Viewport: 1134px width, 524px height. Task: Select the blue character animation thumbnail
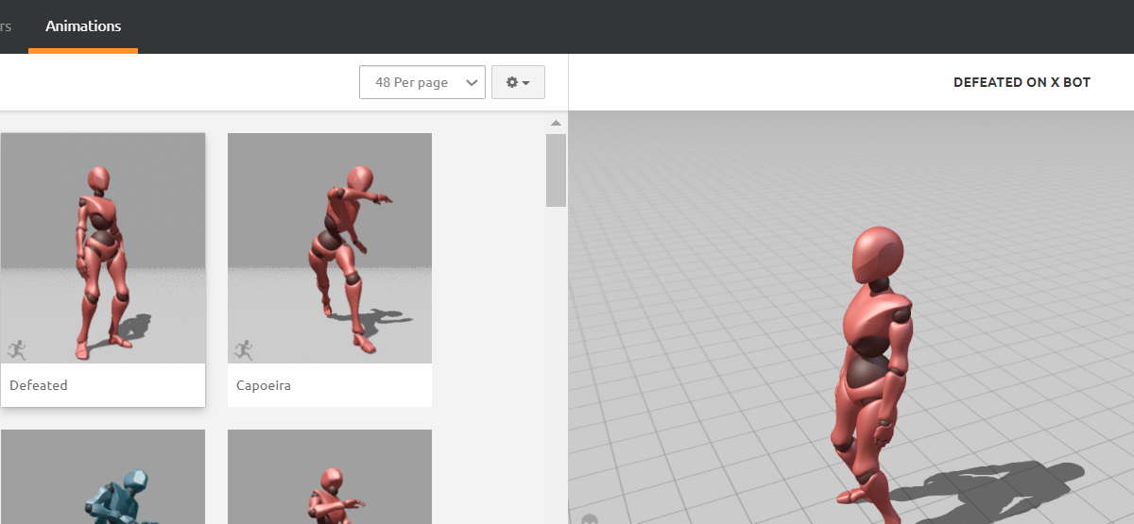click(x=103, y=477)
